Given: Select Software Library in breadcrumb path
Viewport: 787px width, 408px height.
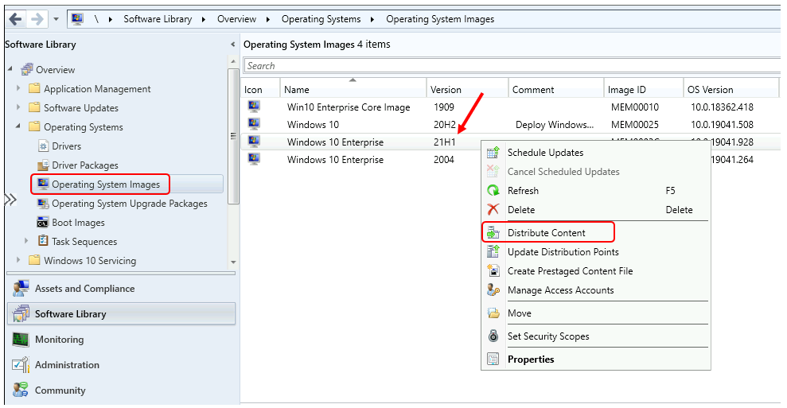Looking at the screenshot, I should click(158, 19).
